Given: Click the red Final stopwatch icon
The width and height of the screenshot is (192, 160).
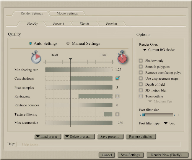Looking at the screenshot, I should [122, 57].
